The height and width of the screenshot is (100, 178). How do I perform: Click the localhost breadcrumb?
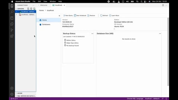[50, 11]
